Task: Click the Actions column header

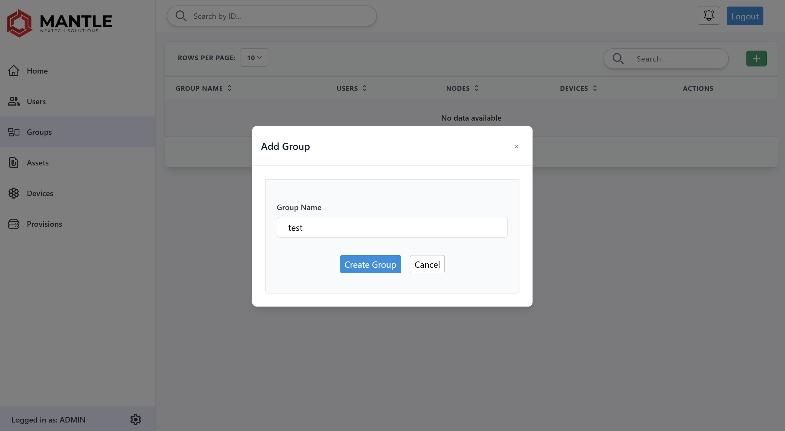Action: click(698, 88)
